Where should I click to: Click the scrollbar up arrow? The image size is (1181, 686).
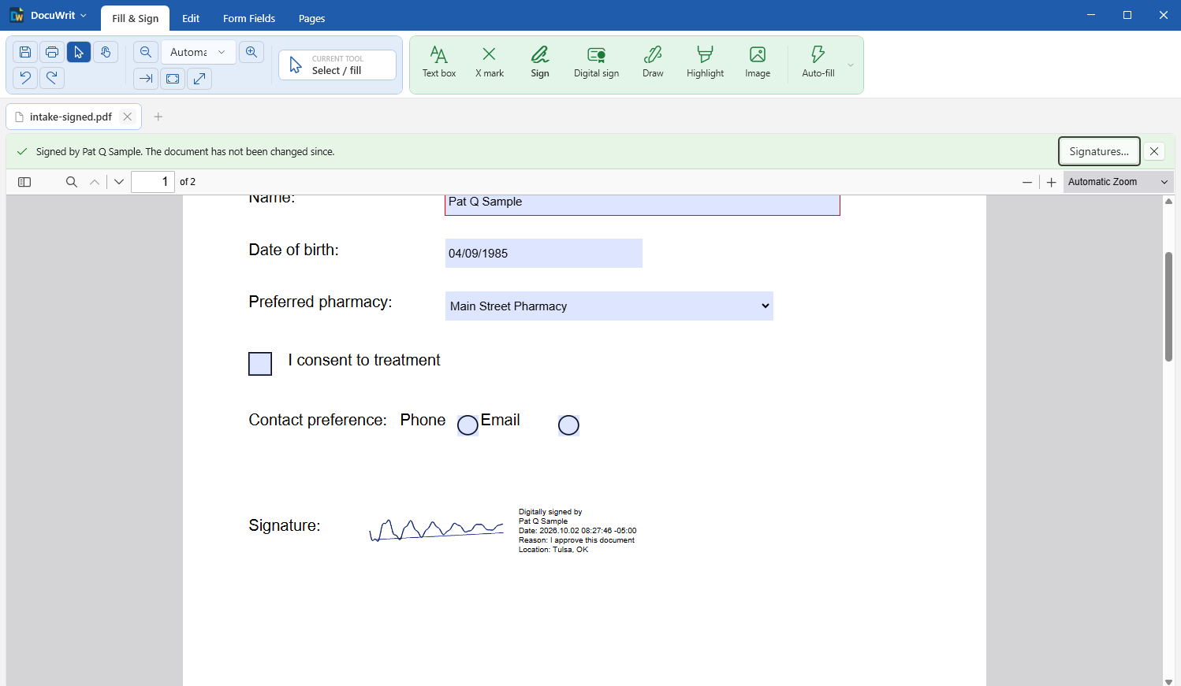1169,201
